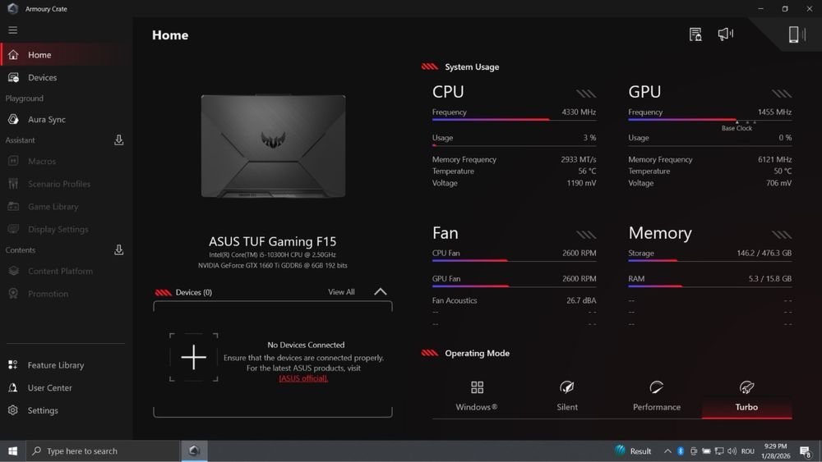Click the ROU language indicator

[748, 451]
